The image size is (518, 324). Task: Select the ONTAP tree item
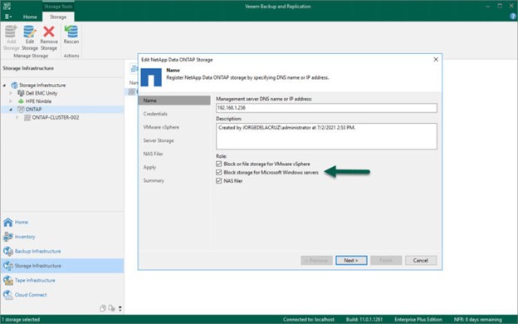pyautogui.click(x=33, y=109)
